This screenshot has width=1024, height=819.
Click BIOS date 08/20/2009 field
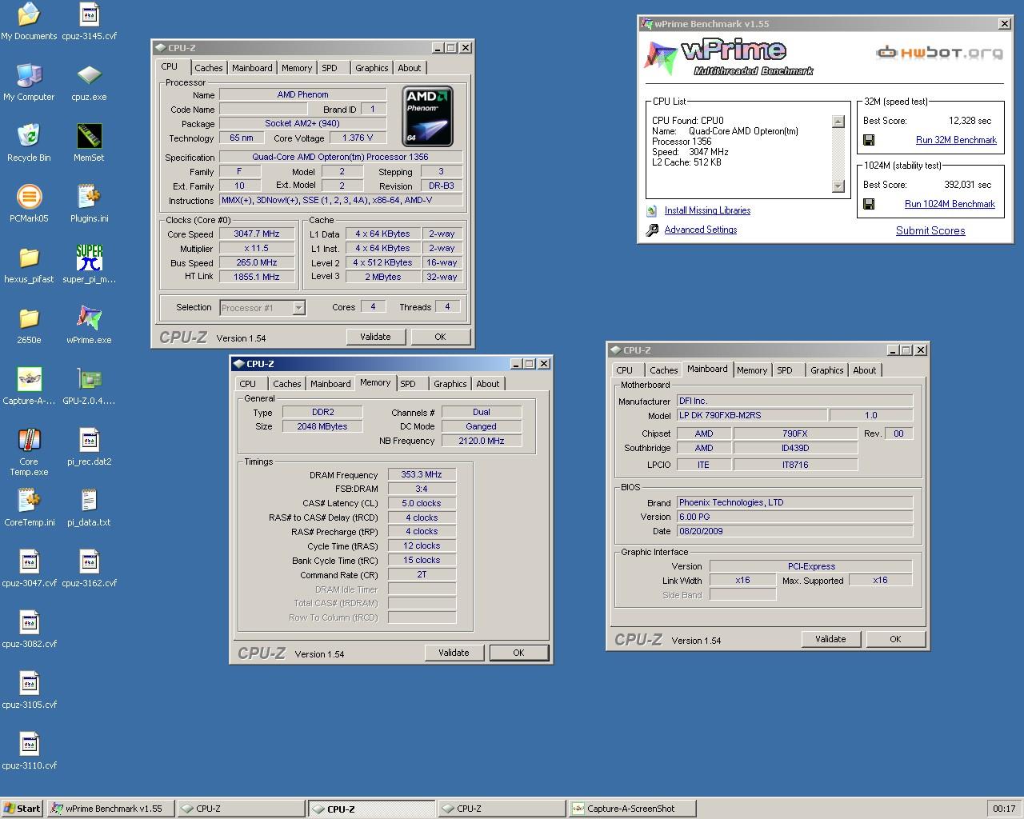[794, 531]
